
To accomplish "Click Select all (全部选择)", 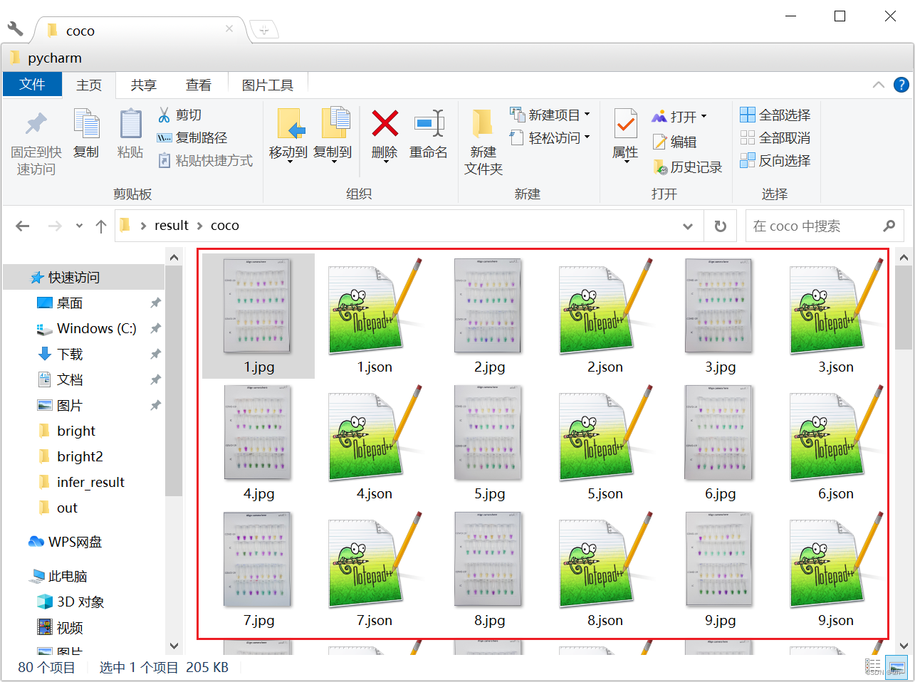I will point(775,115).
